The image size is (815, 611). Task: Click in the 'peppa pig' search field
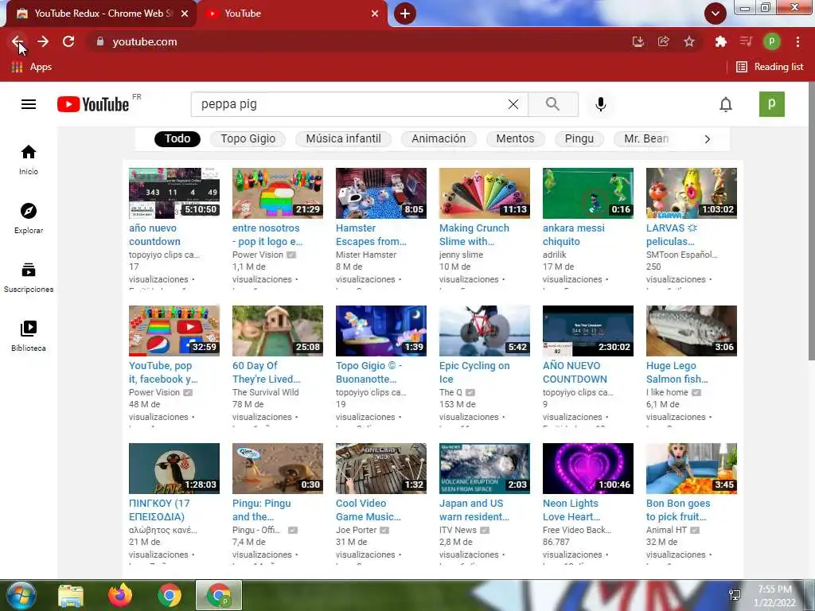pos(349,104)
